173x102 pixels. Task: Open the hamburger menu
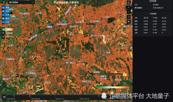(x=4, y=2)
